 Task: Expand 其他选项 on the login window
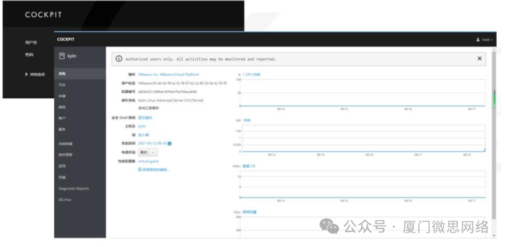(35, 74)
